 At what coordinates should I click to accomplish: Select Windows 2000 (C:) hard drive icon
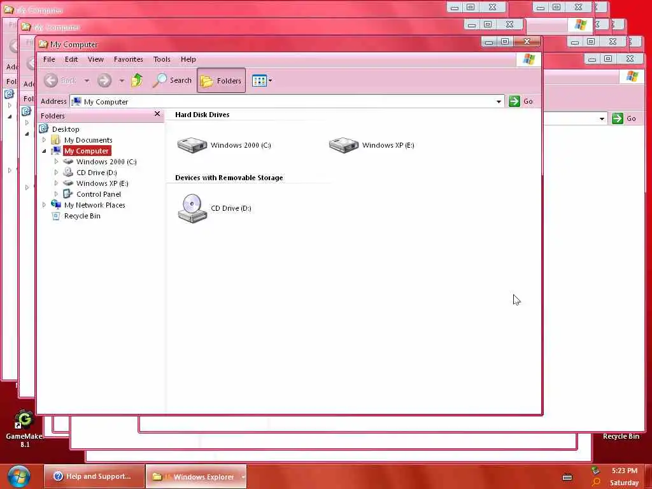[192, 145]
